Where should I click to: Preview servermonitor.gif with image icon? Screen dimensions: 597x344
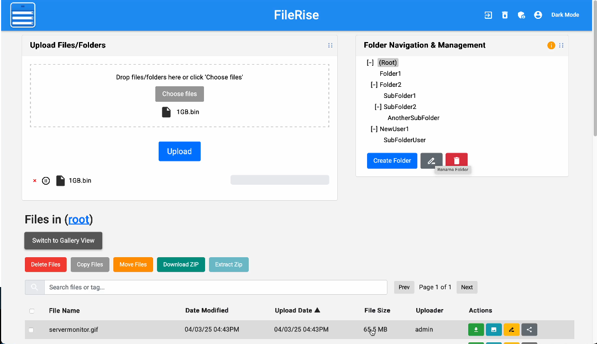point(494,330)
